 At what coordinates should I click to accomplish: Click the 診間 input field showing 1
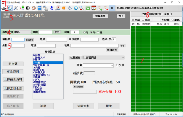[75, 32]
